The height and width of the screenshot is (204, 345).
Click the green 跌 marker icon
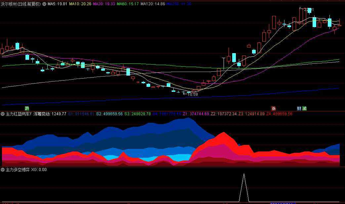pyautogui.click(x=27, y=108)
